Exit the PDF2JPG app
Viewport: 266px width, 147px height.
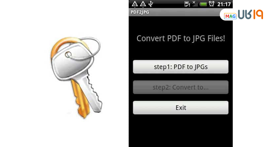[x=181, y=108]
